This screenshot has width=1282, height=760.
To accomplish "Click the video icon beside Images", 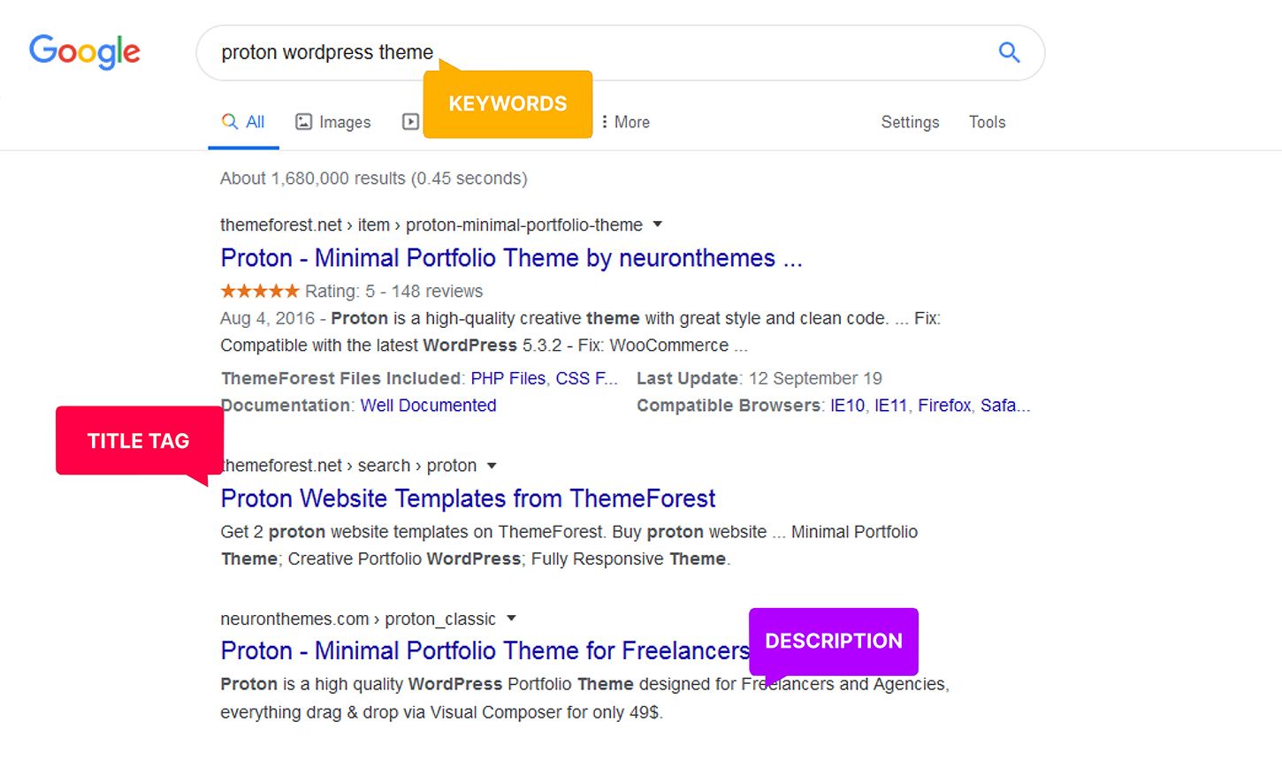I will pos(410,122).
